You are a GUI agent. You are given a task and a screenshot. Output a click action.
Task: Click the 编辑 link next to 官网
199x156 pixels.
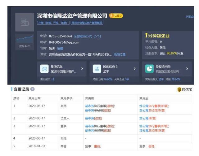coord(61,48)
